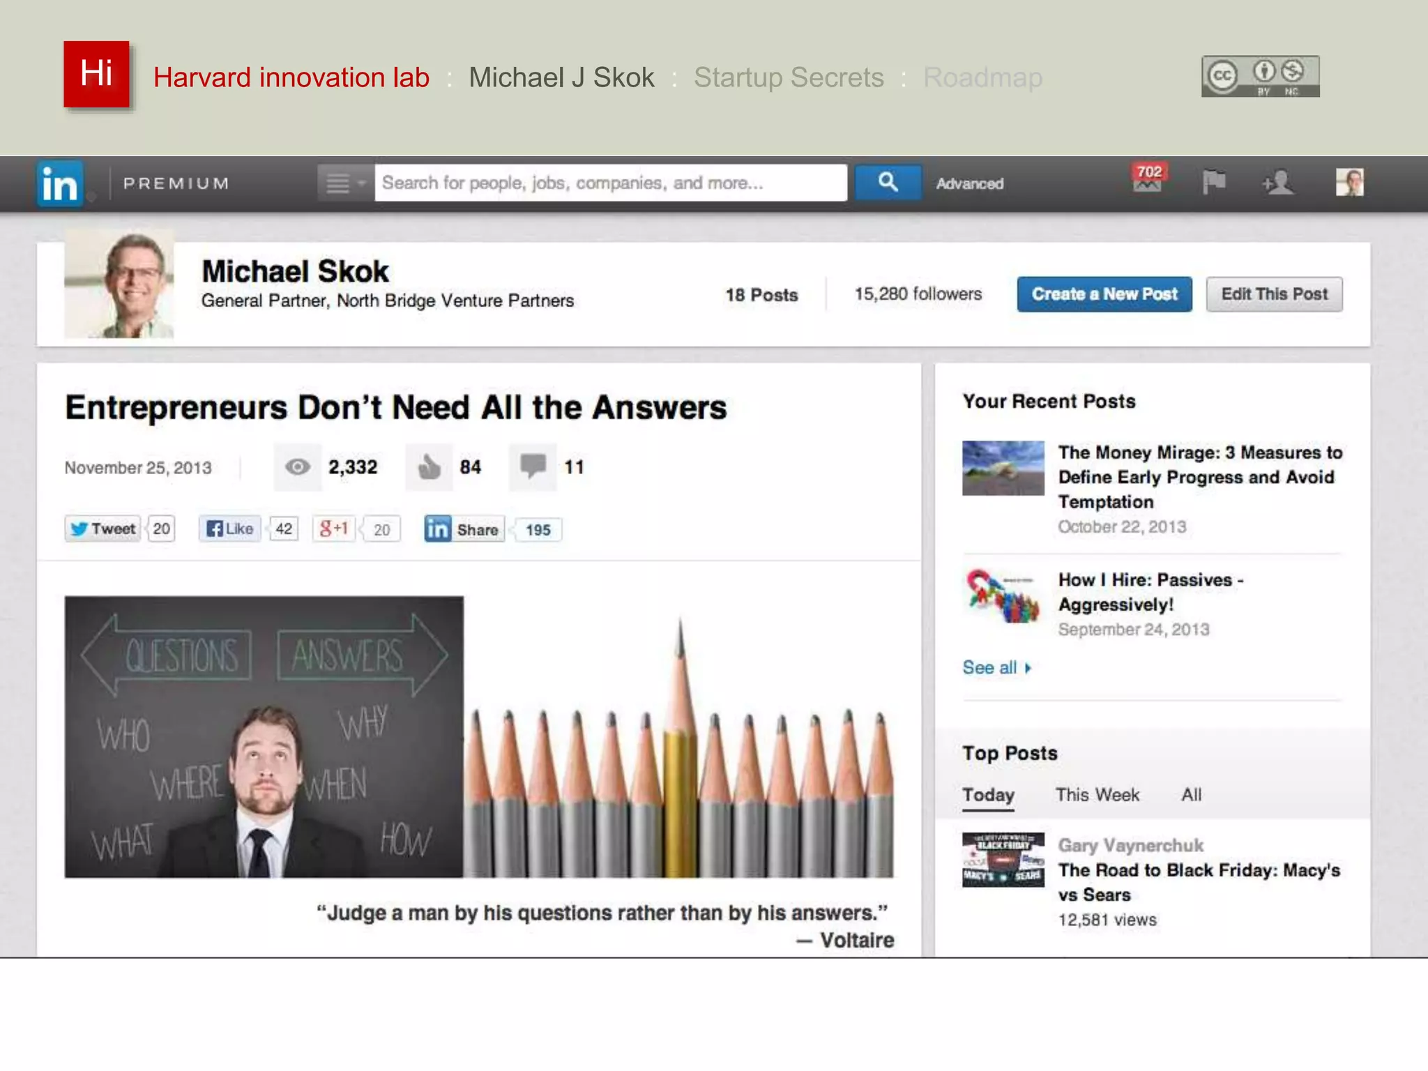Screen dimensions: 1428x1071
Task: Click the November 25, 2013 date
Action: (x=138, y=468)
